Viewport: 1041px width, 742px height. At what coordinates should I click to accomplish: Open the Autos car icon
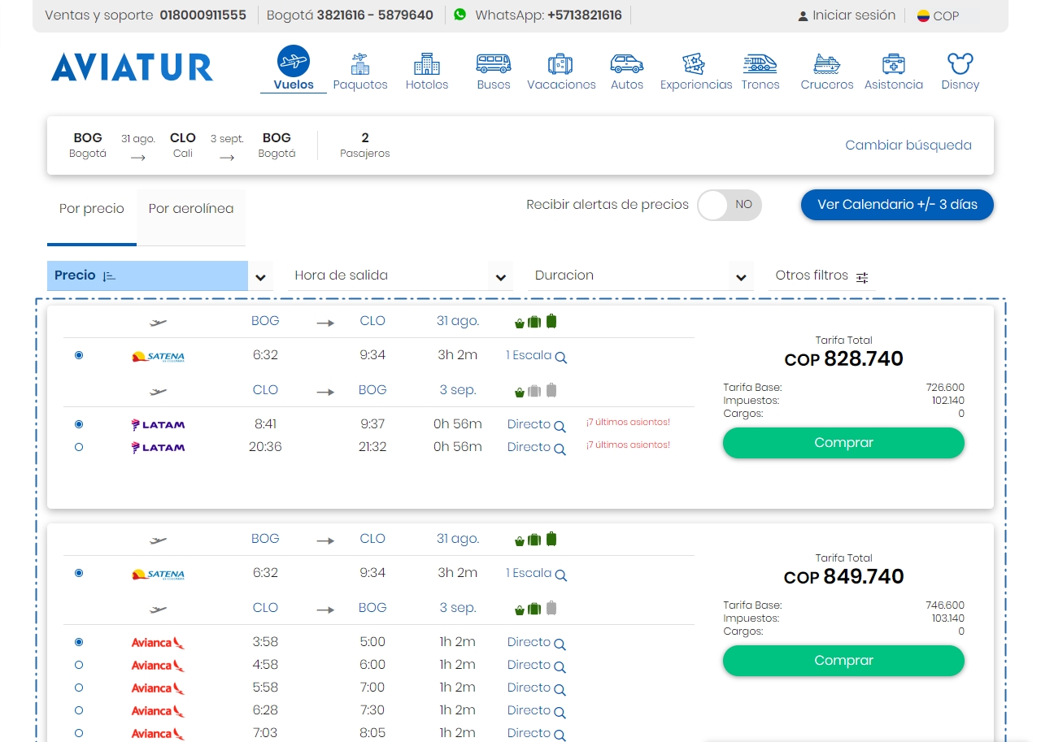pos(627,63)
